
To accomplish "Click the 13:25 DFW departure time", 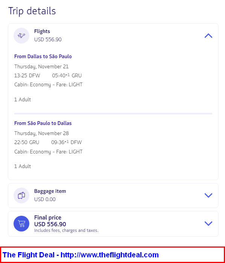I will point(27,75).
